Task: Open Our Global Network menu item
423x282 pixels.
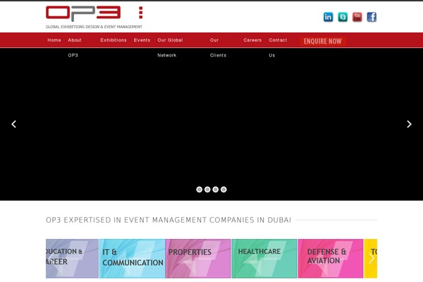Action: [x=170, y=47]
